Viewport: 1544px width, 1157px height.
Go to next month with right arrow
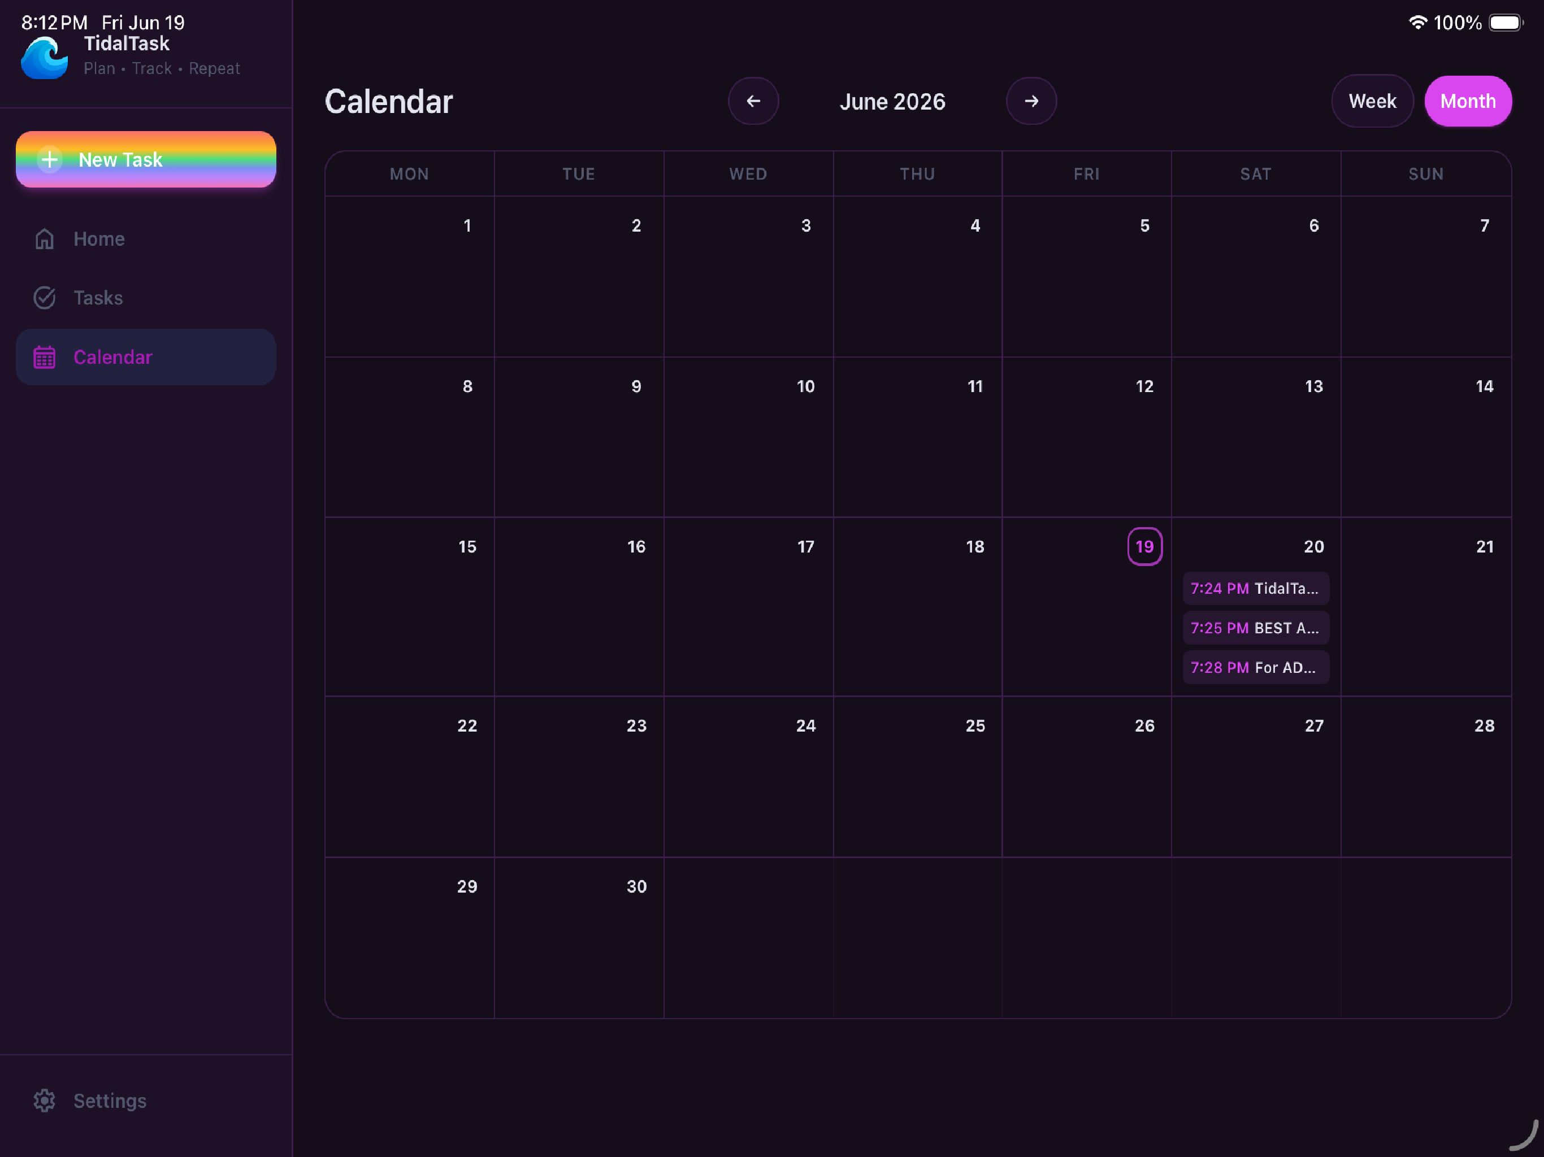click(x=1031, y=101)
